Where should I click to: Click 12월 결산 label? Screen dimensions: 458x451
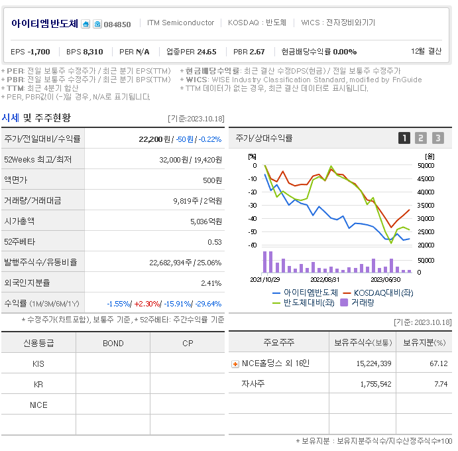pos(426,51)
